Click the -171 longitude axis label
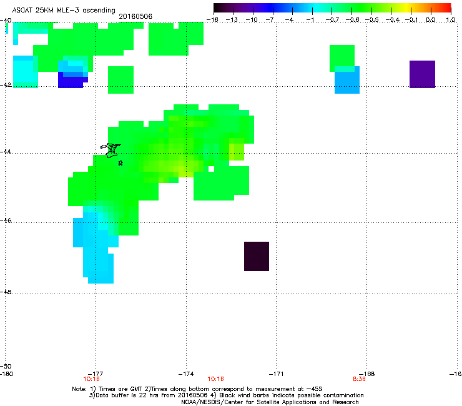Viewport: 462px width, 406px height. pyautogui.click(x=276, y=374)
